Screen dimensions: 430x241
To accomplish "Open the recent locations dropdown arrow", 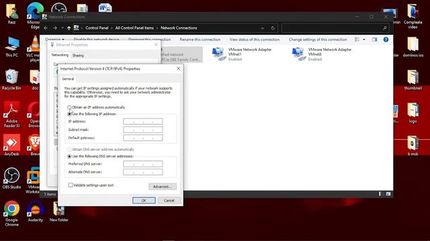I will pos(62,28).
